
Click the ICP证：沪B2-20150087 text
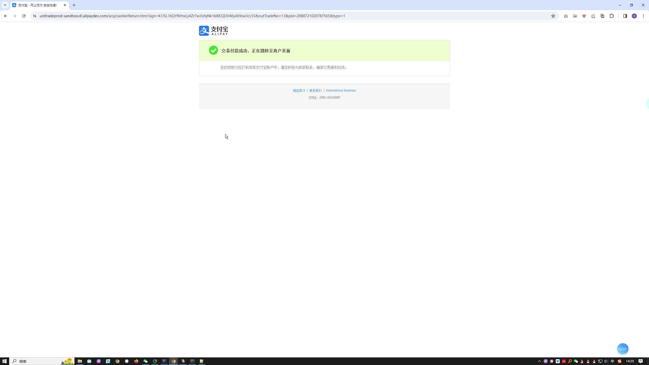tap(324, 98)
